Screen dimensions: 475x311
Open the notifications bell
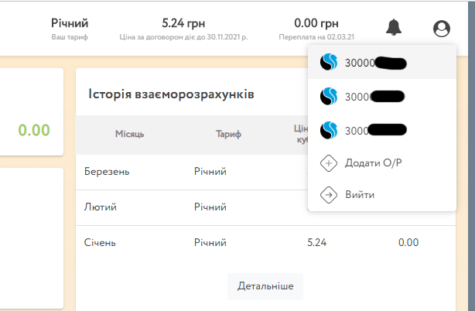click(394, 28)
